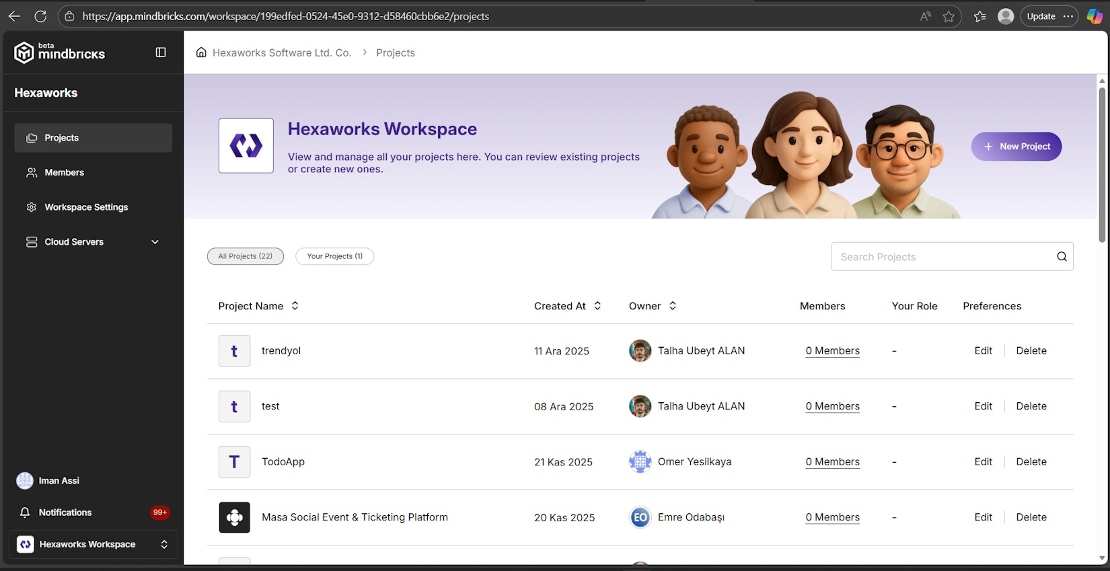The width and height of the screenshot is (1110, 571).
Task: Open Notifications bell
Action: coord(25,512)
